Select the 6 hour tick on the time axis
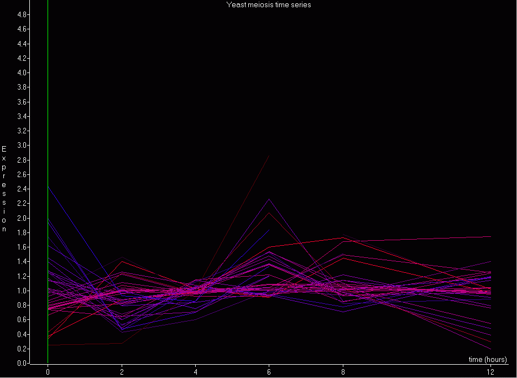The width and height of the screenshot is (517, 378). point(269,372)
